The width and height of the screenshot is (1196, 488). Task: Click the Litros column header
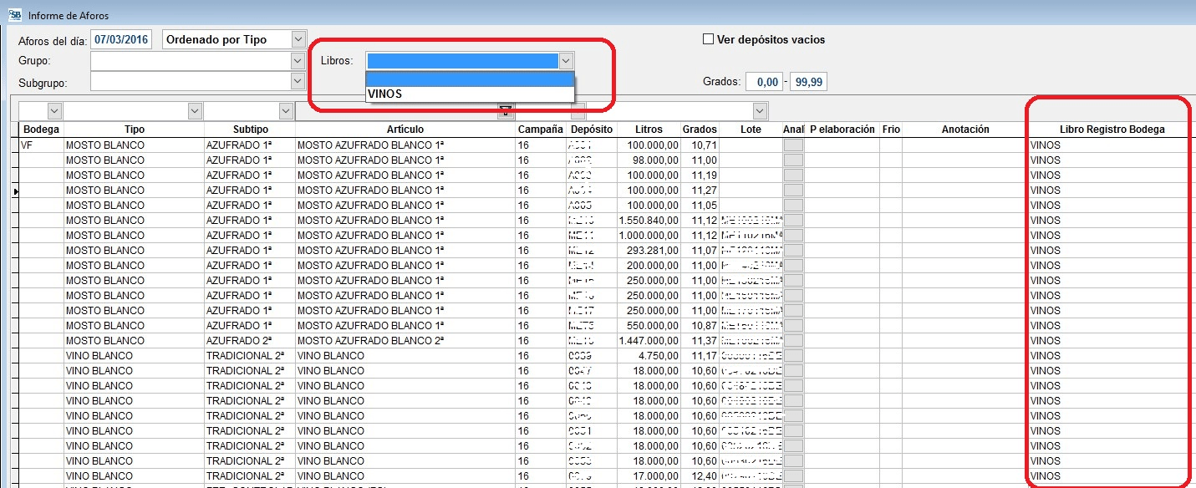649,130
